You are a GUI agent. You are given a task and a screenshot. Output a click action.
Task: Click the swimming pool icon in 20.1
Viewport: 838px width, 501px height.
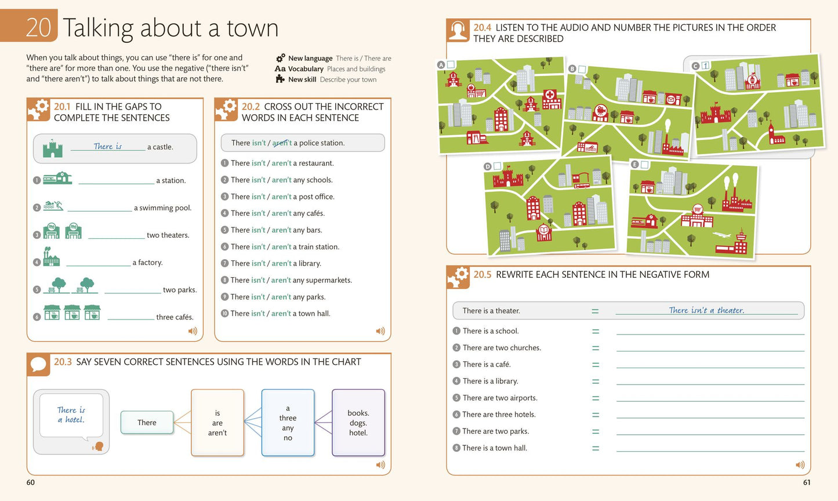[x=53, y=206]
